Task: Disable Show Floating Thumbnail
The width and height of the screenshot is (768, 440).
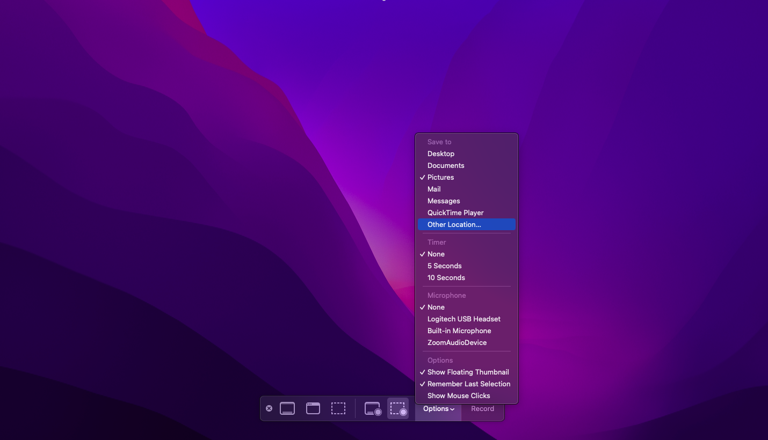Action: (468, 372)
